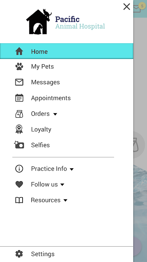Viewport: 147px width, 262px height.
Task: Select the envelope Messages icon in menu
Action: coord(19,82)
